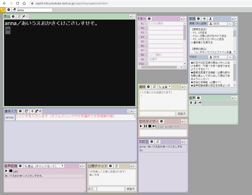
Task: Add a new manuscript with plus in 原稿 panel
Action: [x=204, y=19]
